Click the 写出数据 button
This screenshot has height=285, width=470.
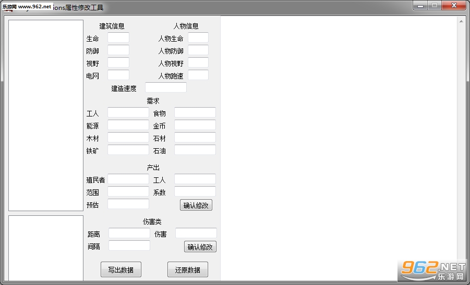[x=121, y=269]
